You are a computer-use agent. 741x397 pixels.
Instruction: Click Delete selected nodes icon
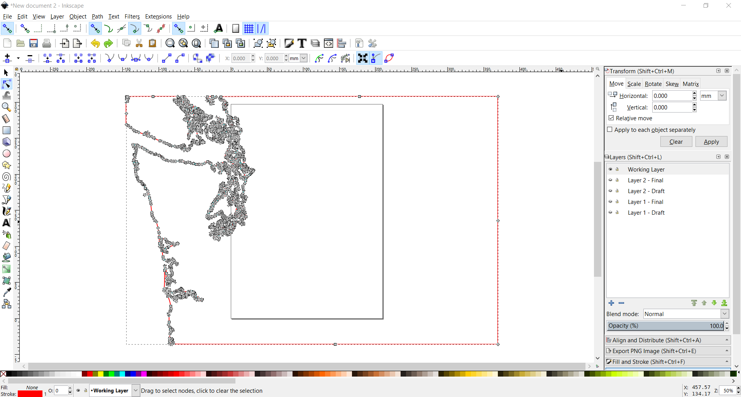30,58
